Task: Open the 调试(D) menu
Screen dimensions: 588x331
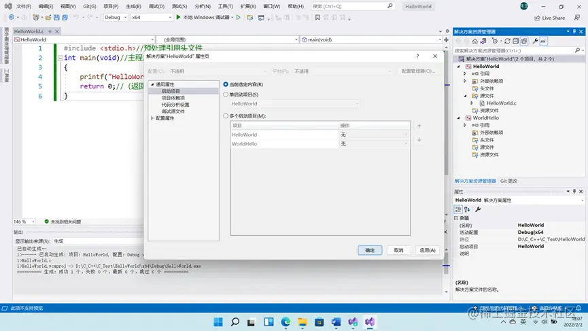Action: (x=156, y=6)
